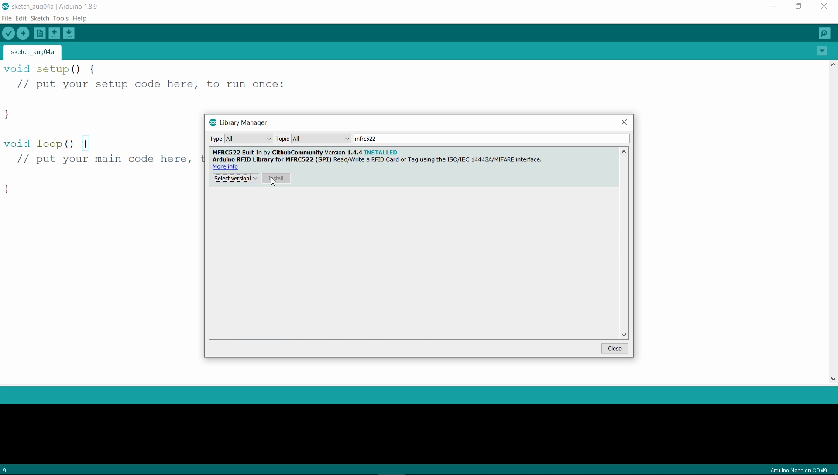The height and width of the screenshot is (475, 838).
Task: Open the Serial Monitor magnifier icon
Action: pos(825,33)
